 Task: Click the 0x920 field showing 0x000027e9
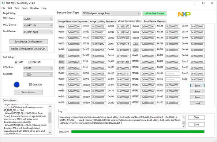tap(98, 50)
